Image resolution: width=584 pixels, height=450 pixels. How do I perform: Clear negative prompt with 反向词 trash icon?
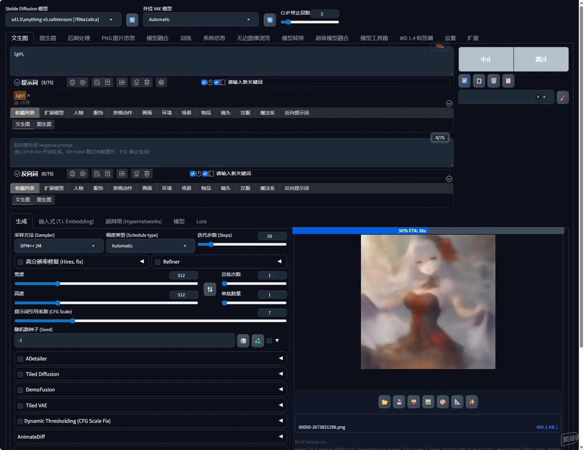147,174
